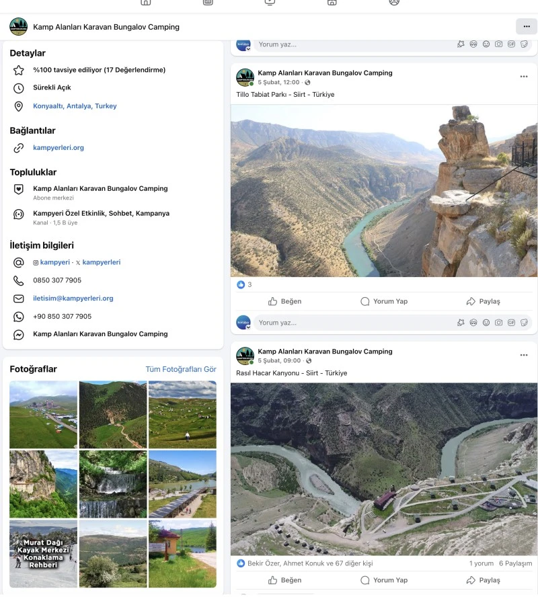Screen dimensions: 538x599
Task: Click the iletisim@kampyerleri.org email link
Action: (x=73, y=298)
